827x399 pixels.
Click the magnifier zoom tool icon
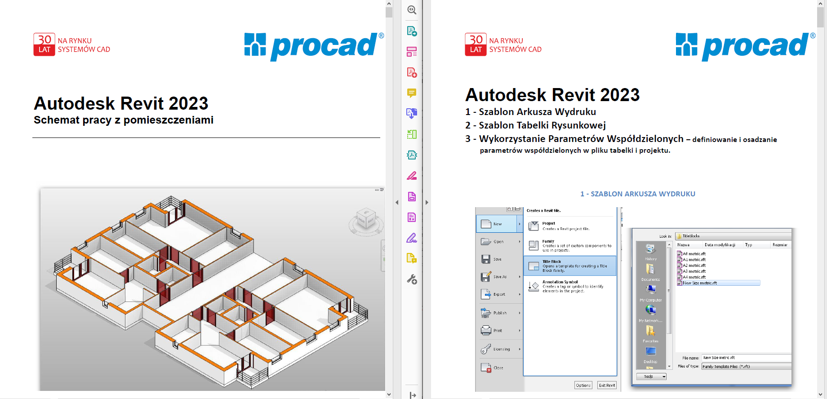coord(412,10)
